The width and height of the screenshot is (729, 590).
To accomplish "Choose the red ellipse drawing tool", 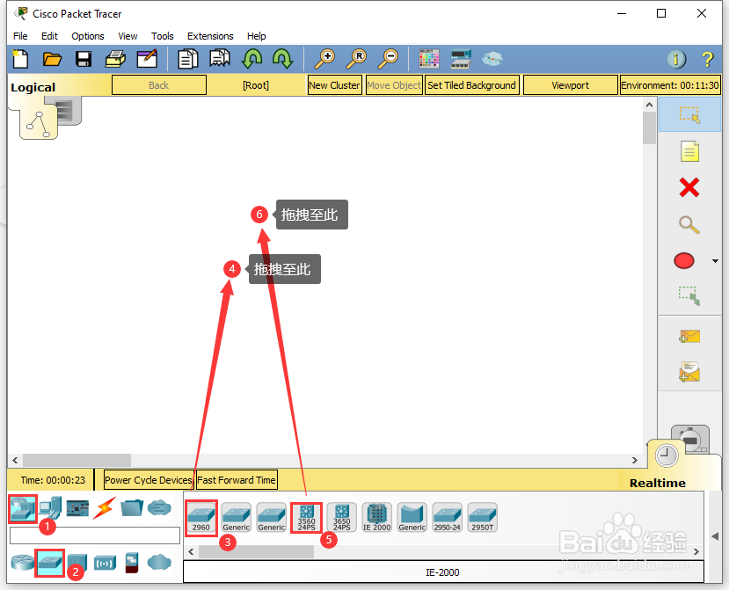I will [684, 261].
